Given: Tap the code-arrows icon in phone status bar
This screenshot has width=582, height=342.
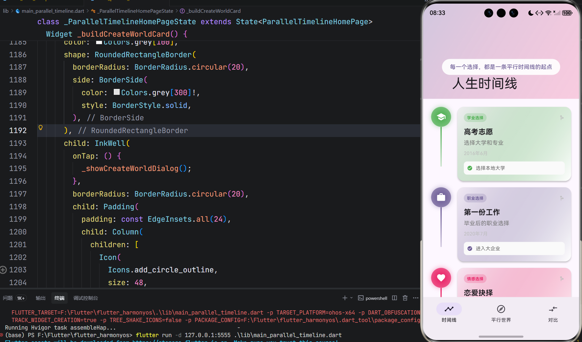Looking at the screenshot, I should [x=539, y=13].
